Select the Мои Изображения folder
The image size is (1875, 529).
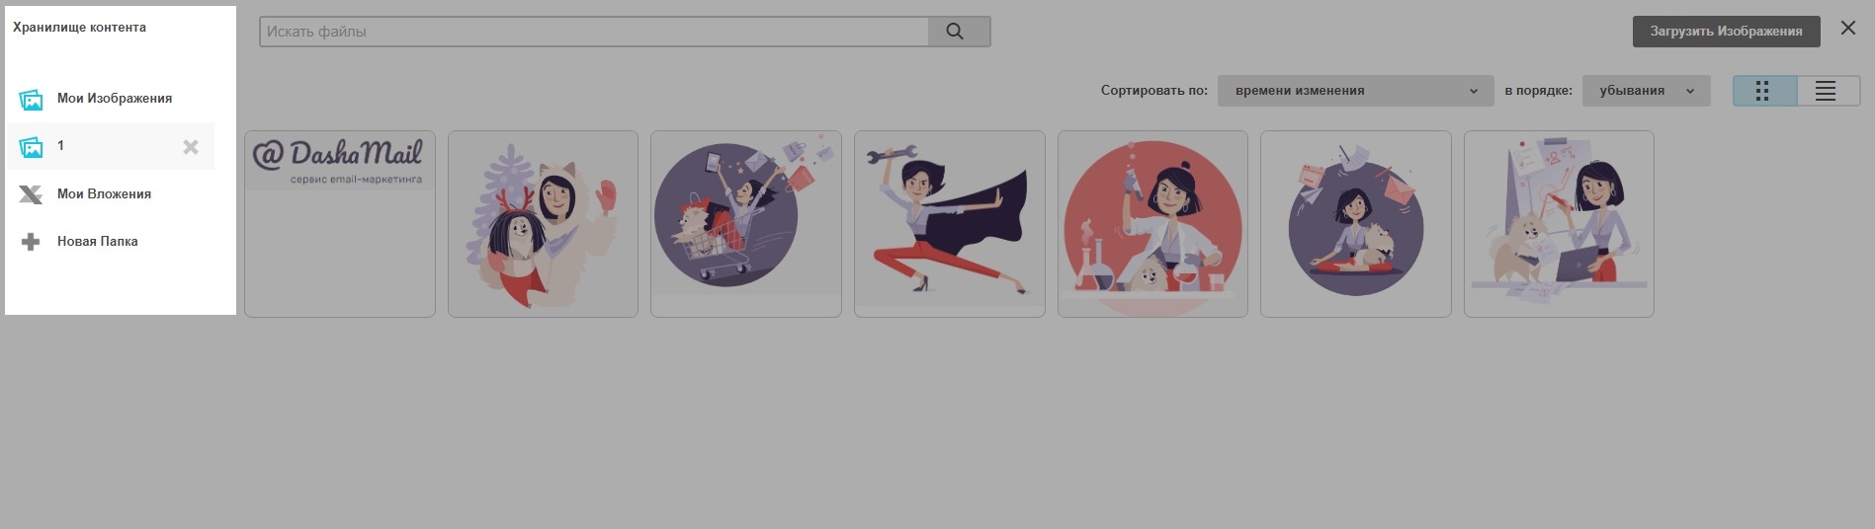(x=115, y=99)
